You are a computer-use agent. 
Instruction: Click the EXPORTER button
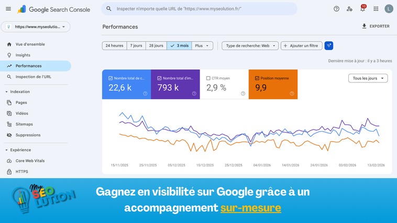pos(376,26)
